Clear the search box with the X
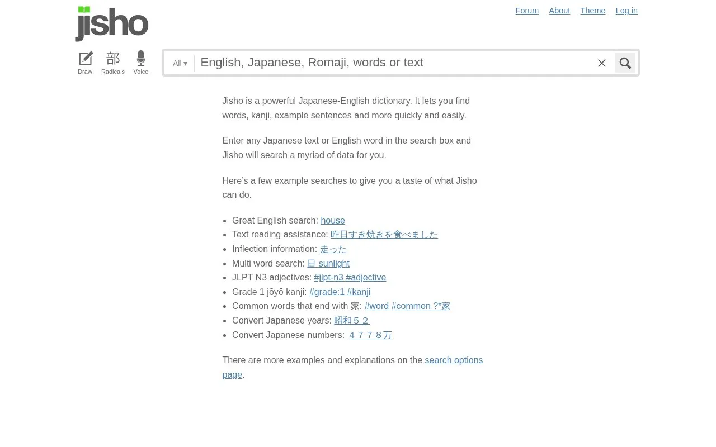The image size is (716, 447). tap(602, 63)
